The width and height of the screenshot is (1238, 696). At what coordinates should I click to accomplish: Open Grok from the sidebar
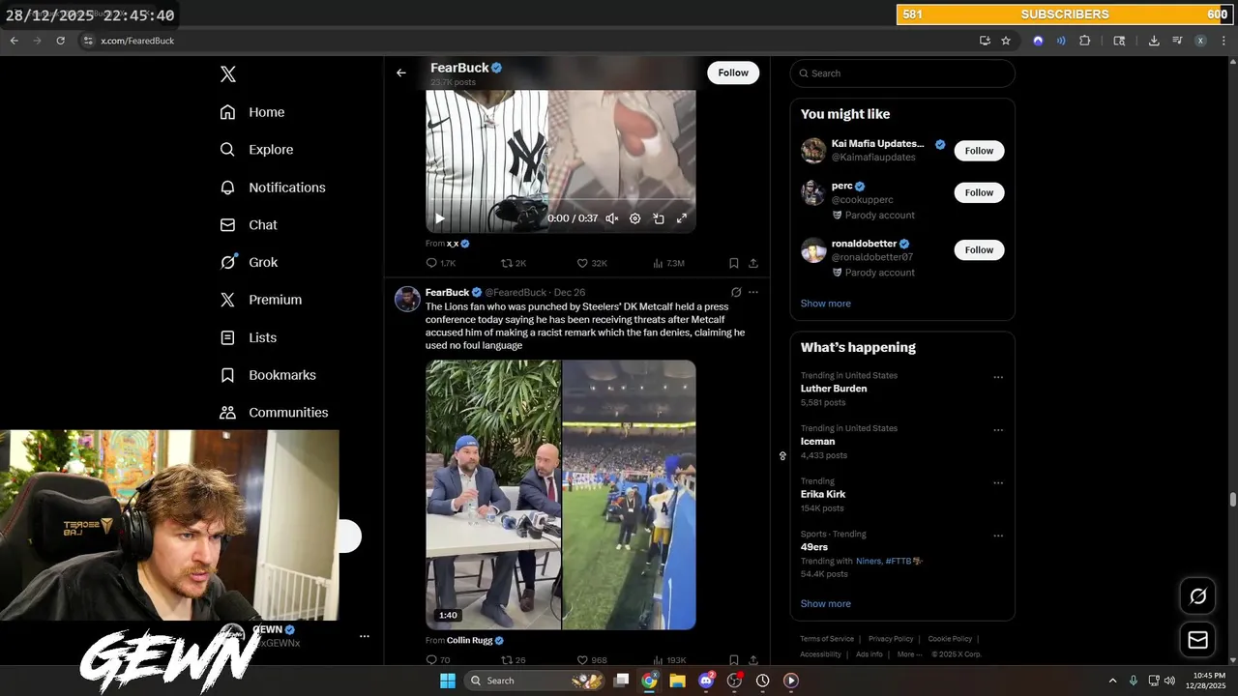249,262
